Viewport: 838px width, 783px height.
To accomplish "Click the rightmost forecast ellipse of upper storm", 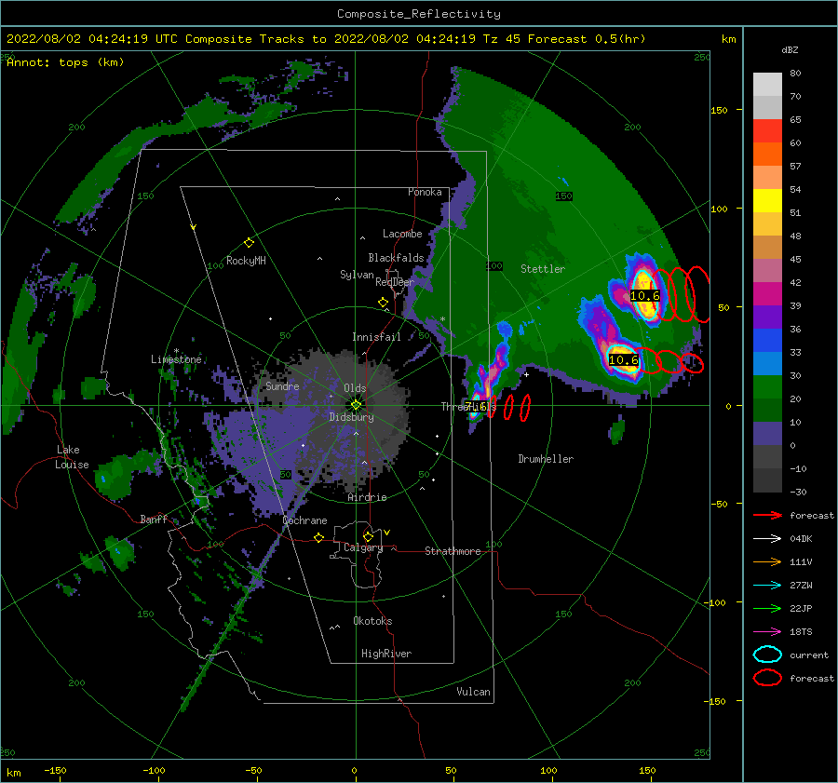I will pyautogui.click(x=698, y=294).
